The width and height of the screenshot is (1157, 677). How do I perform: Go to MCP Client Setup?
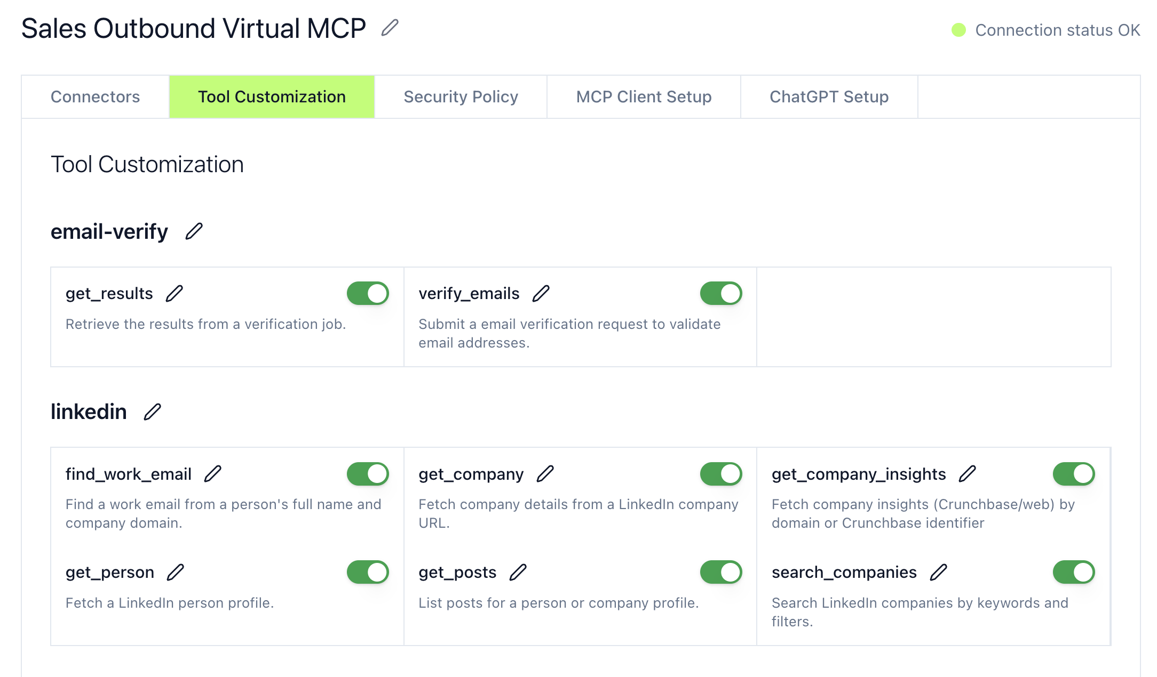tap(643, 96)
